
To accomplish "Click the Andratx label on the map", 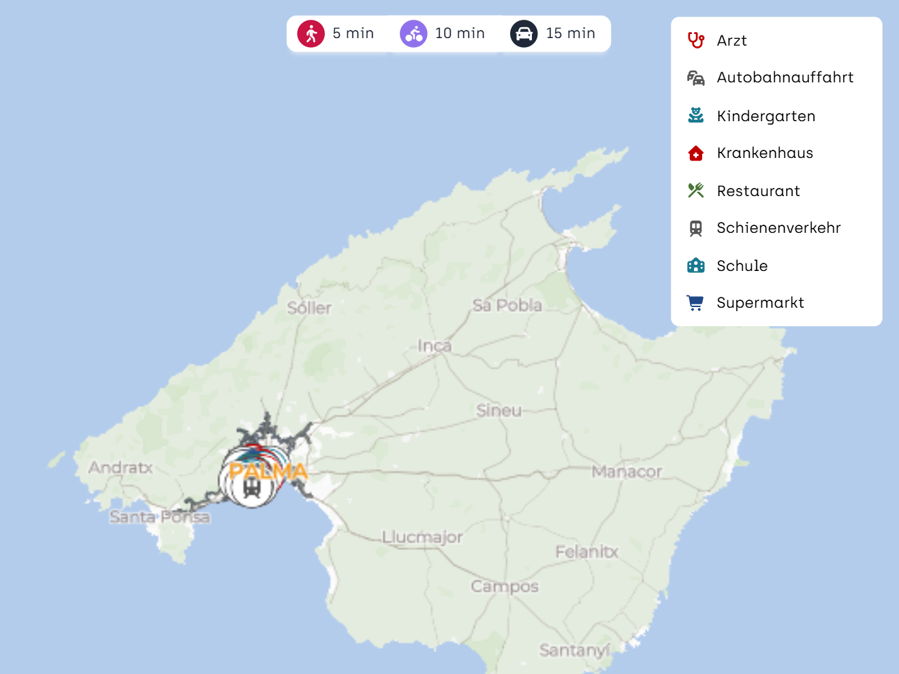I will click(x=121, y=468).
